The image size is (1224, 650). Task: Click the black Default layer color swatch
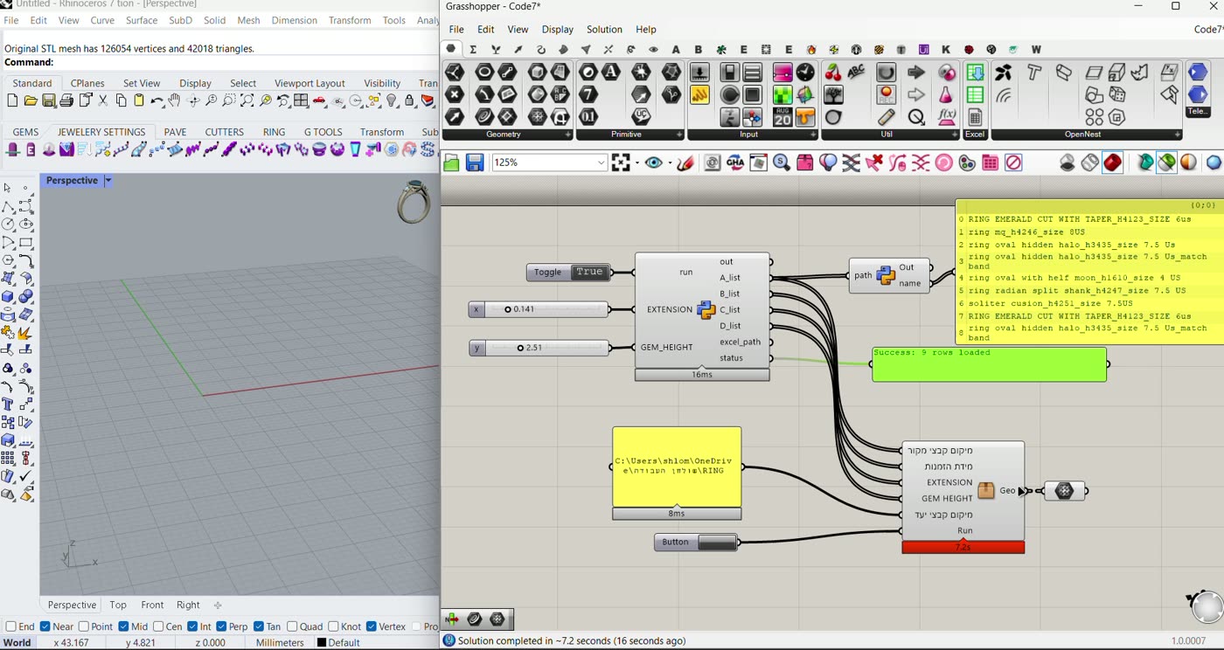click(x=321, y=643)
